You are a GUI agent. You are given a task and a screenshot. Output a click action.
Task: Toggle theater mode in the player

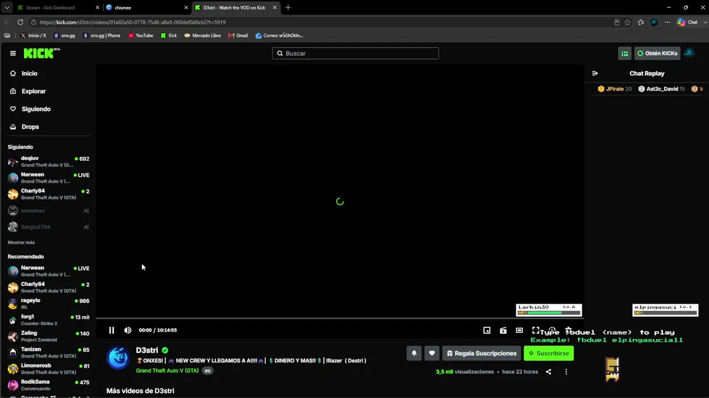pos(520,330)
